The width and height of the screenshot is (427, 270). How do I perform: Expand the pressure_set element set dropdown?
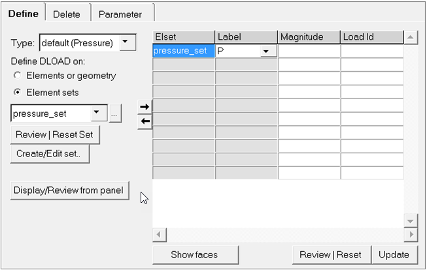97,113
